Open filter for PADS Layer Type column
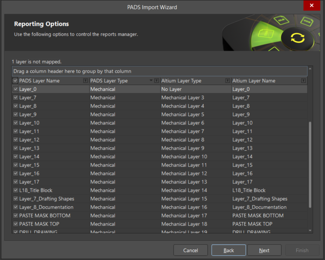The image size is (325, 260). [157, 81]
